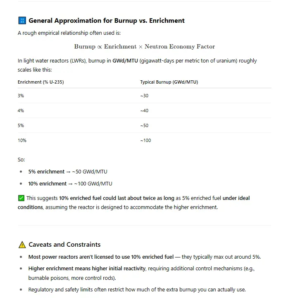Click the ~30 burnup table cell
Image resolution: width=288 pixels, height=303 pixels.
click(145, 96)
